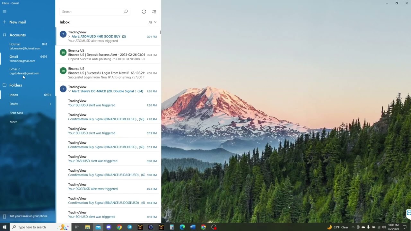Show hidden system tray icons
Viewport: 411px width, 231px height.
click(353, 227)
